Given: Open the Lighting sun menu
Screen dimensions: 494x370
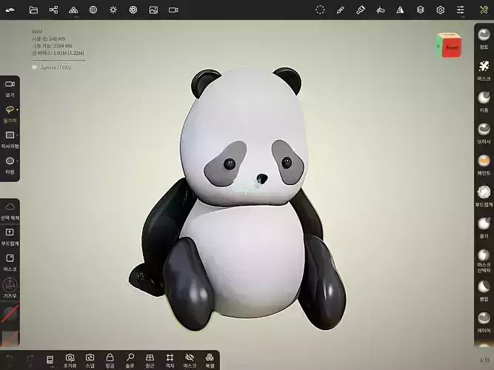Looking at the screenshot, I should [113, 10].
